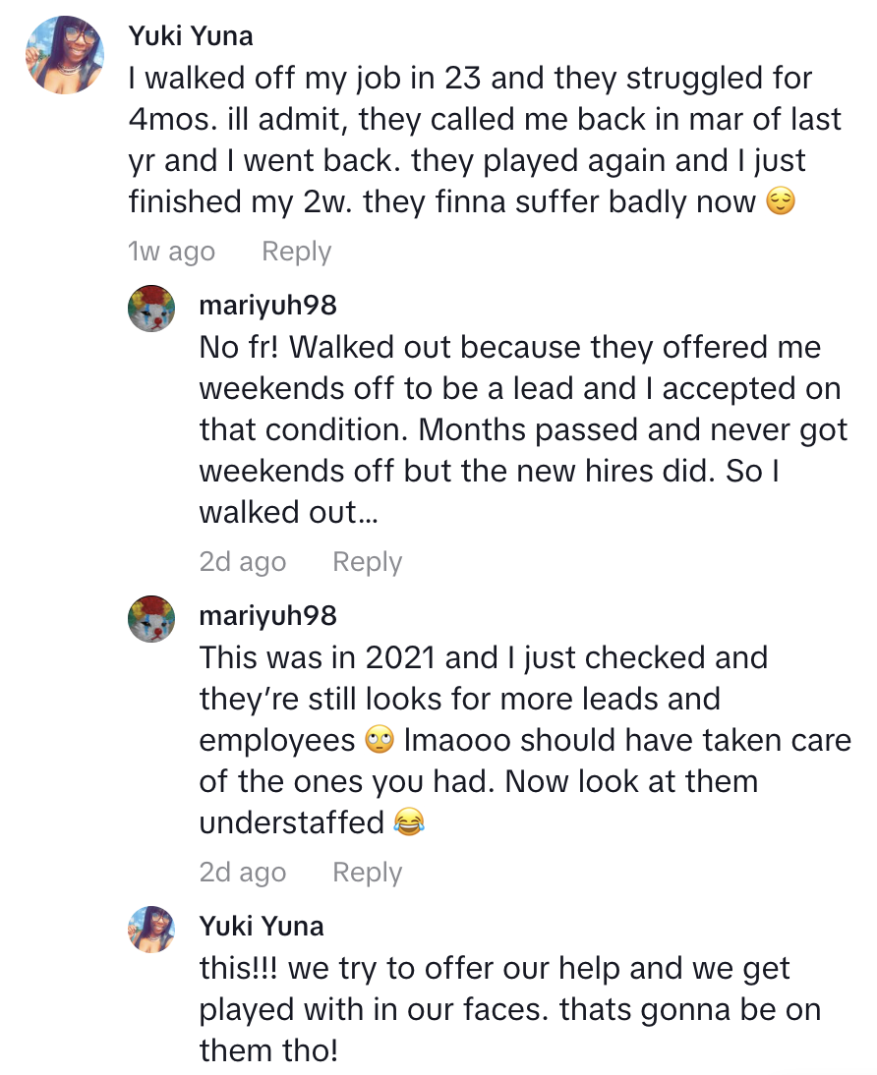Reply to the 'So I walked out…' comment
The image size is (877, 1075).
(x=367, y=562)
